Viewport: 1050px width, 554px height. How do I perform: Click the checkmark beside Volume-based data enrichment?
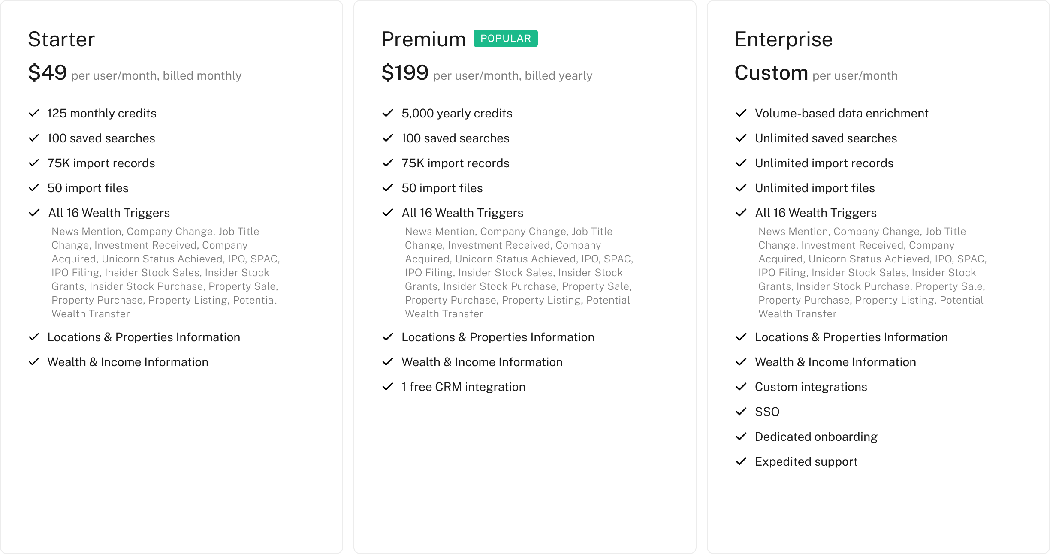coord(741,113)
